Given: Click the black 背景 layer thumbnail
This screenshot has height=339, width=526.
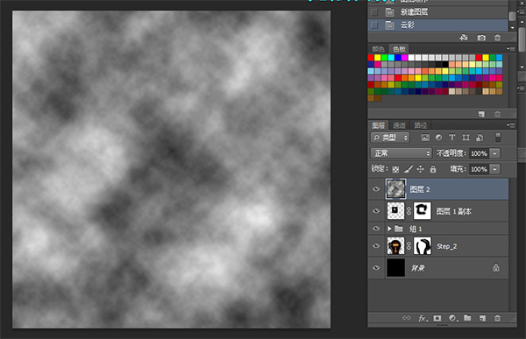Looking at the screenshot, I should [396, 267].
